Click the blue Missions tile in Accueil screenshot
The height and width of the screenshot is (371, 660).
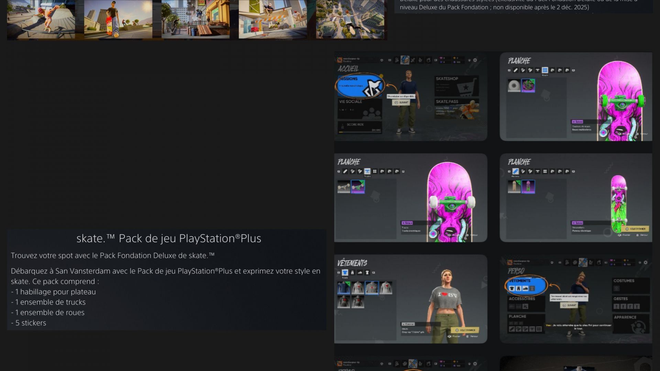click(360, 86)
